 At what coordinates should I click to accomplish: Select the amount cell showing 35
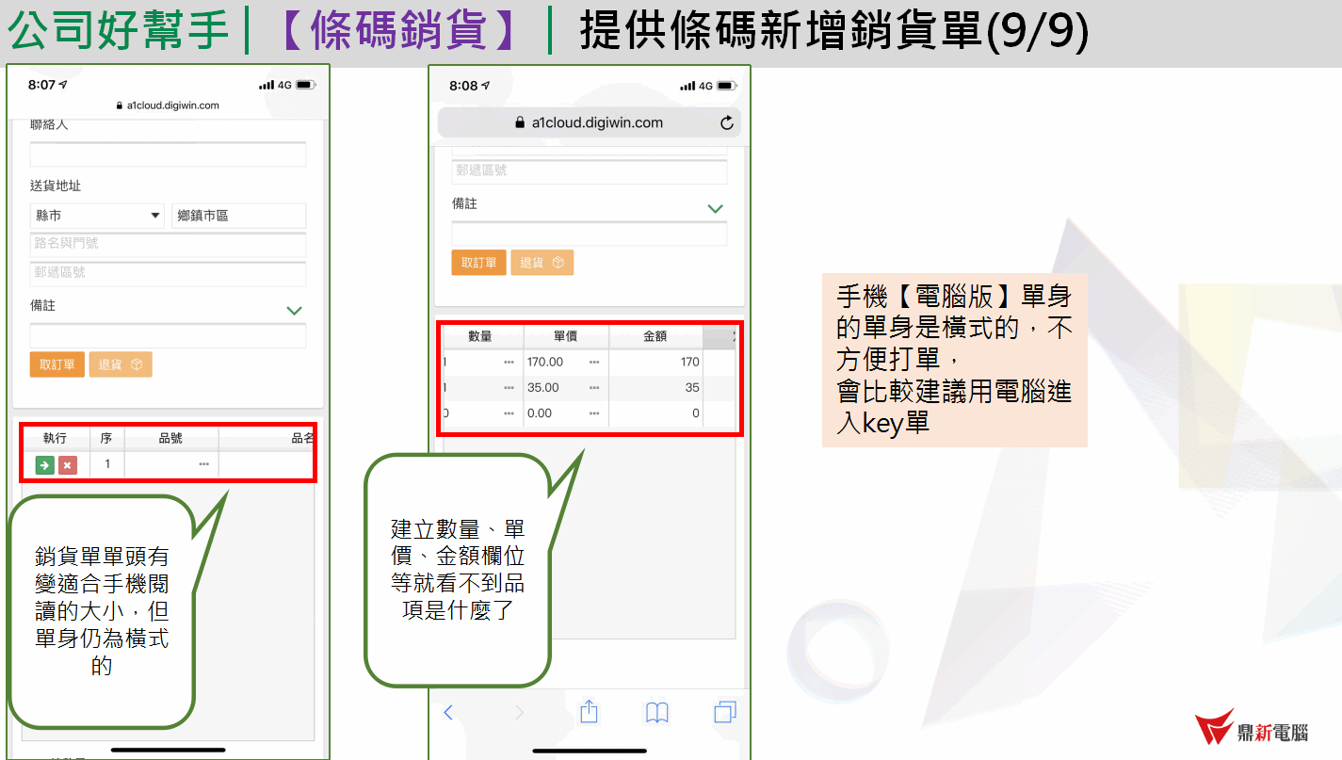[x=655, y=387]
